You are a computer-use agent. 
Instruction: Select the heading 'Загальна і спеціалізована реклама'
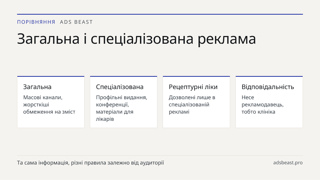pyautogui.click(x=137, y=39)
